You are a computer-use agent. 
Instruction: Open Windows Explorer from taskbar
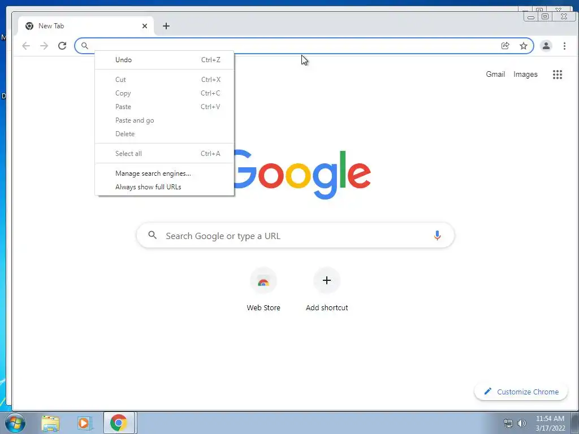coord(50,423)
